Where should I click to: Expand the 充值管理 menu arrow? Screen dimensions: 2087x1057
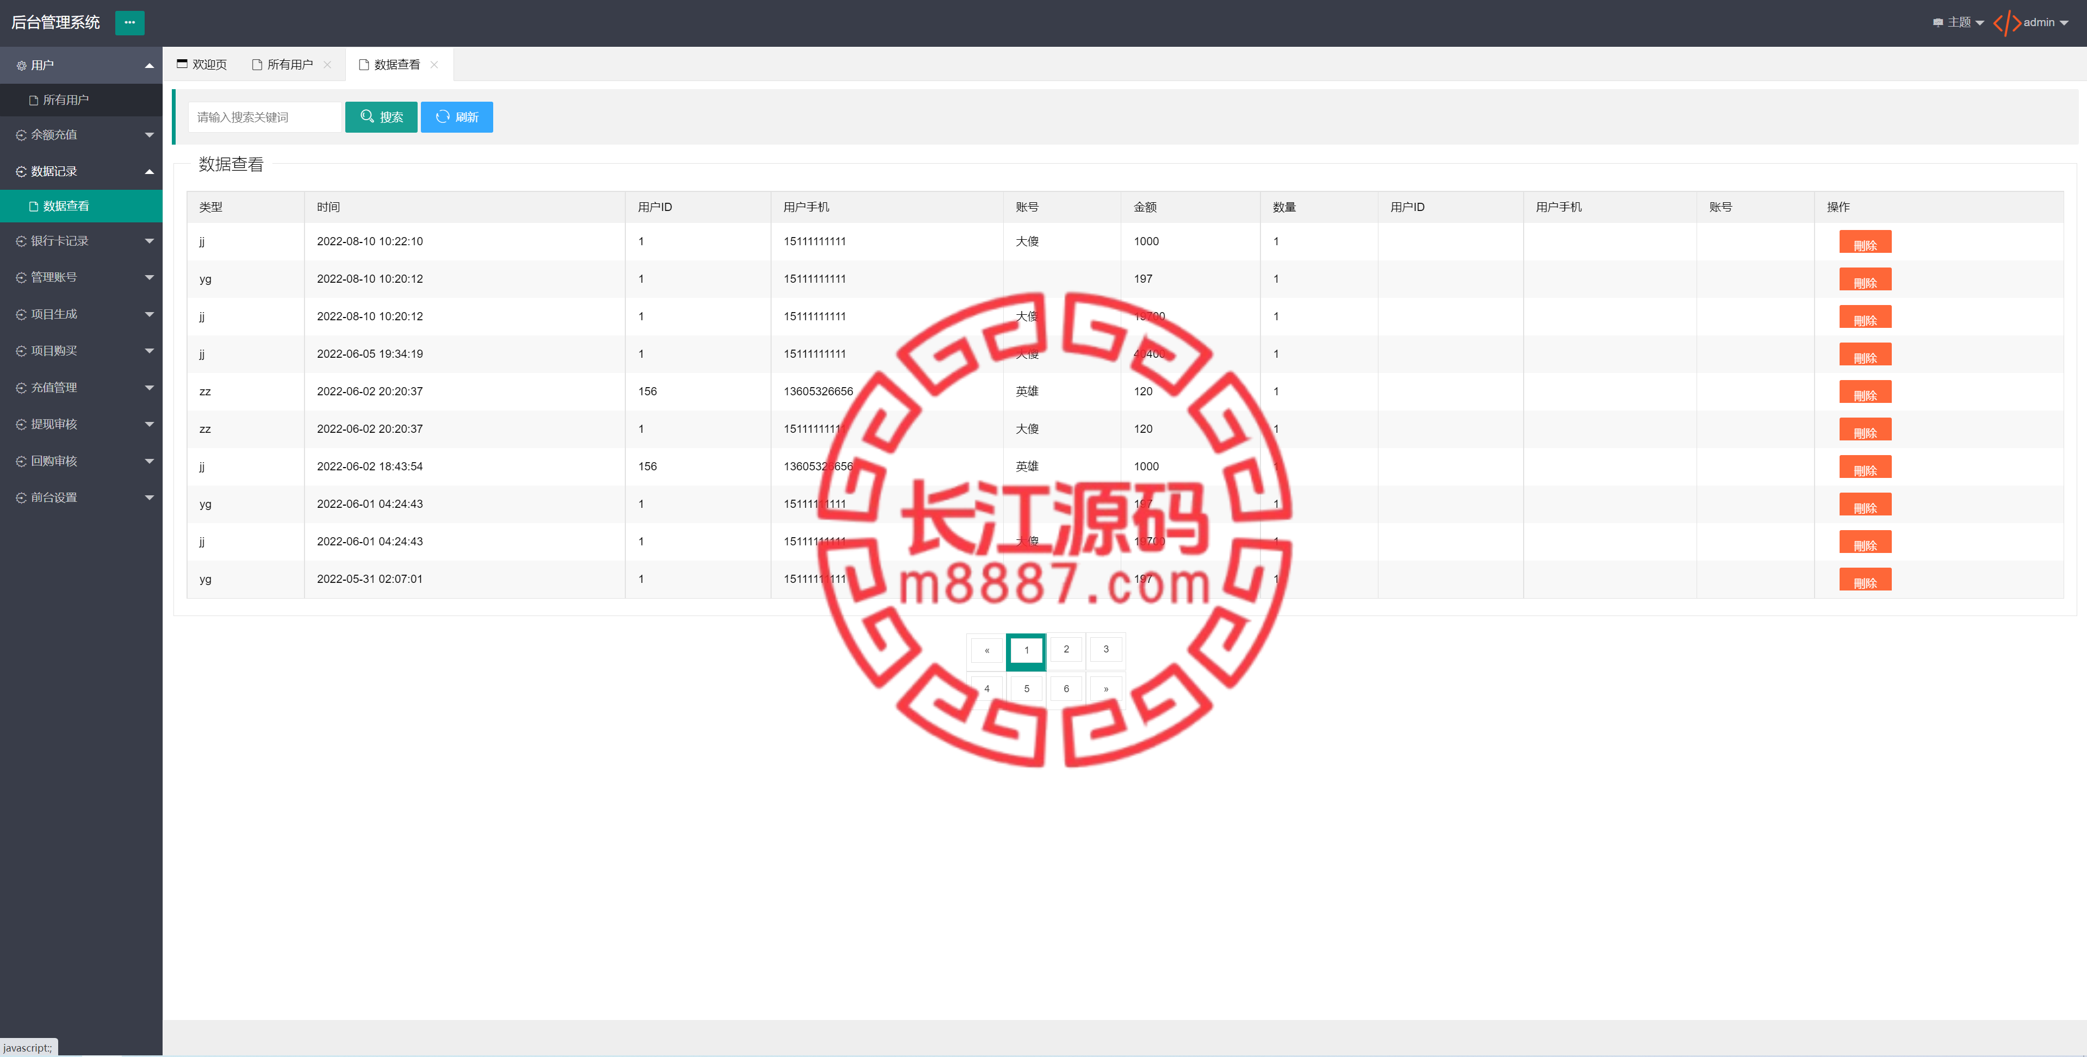tap(149, 388)
